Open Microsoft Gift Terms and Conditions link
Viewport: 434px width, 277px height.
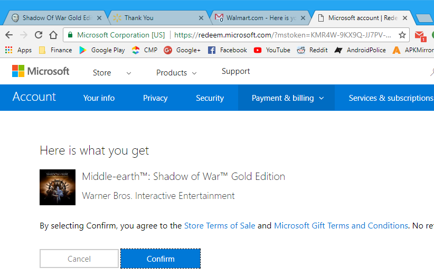point(341,225)
